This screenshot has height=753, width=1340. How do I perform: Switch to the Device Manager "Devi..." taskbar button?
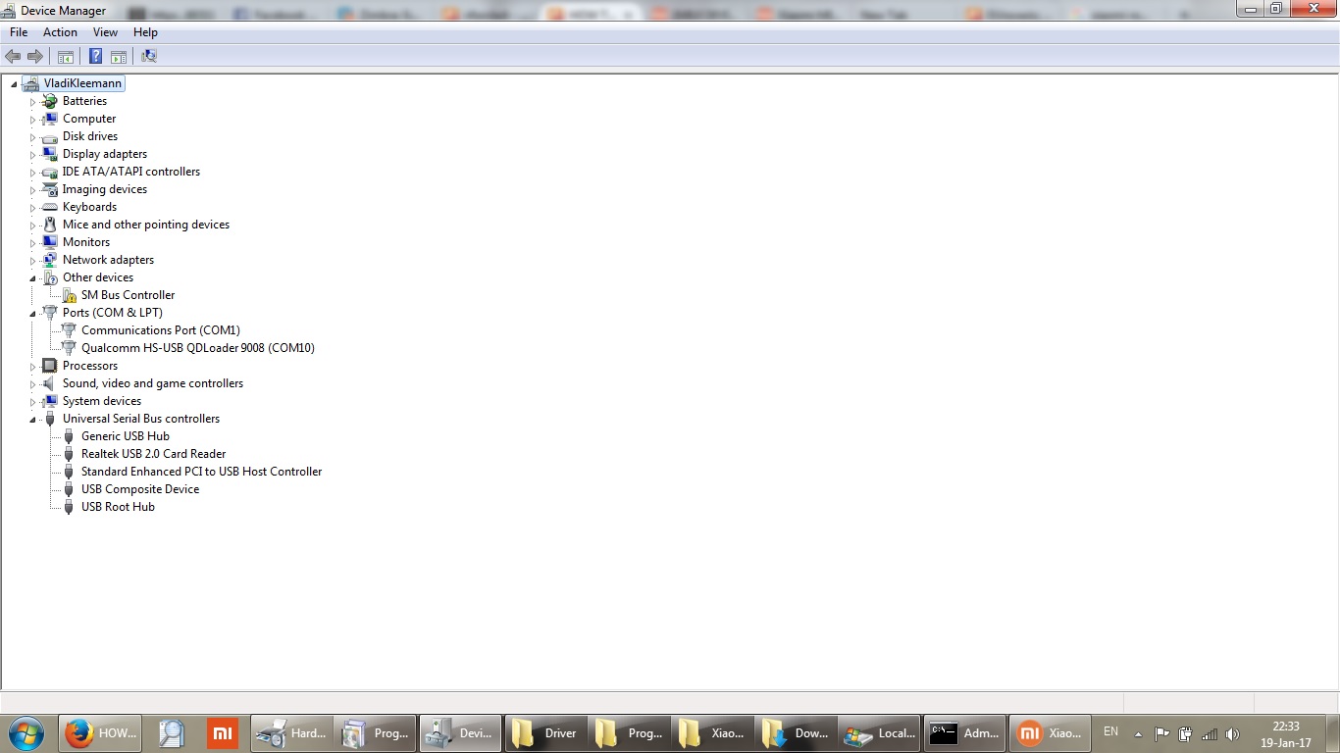461,732
